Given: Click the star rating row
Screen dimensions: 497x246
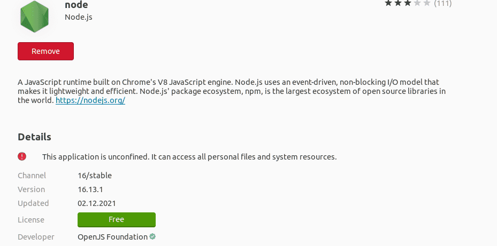Looking at the screenshot, I should [x=407, y=3].
